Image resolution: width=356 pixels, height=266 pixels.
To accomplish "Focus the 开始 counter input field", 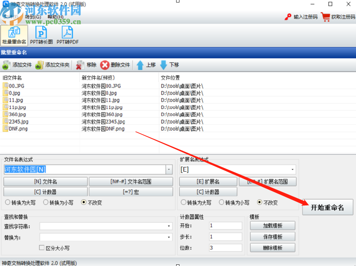I will [225, 225].
